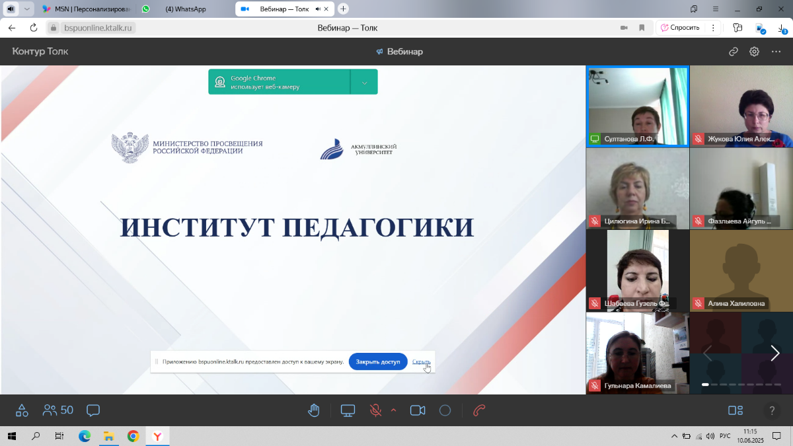Expand microphone options arrow
Screen dimensions: 793x446
[394, 410]
